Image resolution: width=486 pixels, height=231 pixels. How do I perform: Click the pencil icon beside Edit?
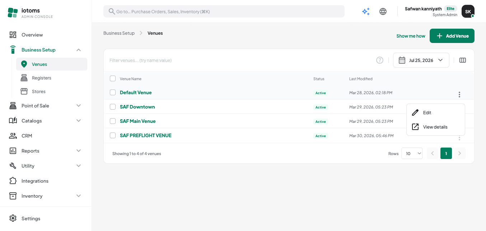[x=415, y=112]
